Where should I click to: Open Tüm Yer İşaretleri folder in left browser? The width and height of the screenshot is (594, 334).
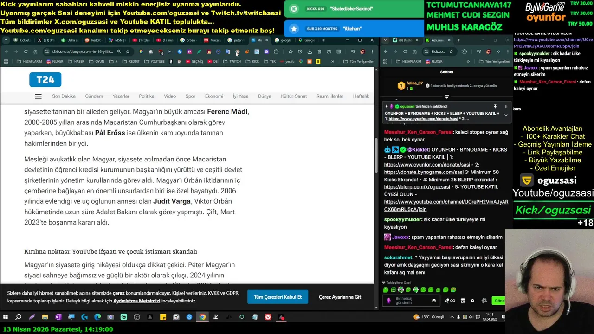[x=359, y=61]
